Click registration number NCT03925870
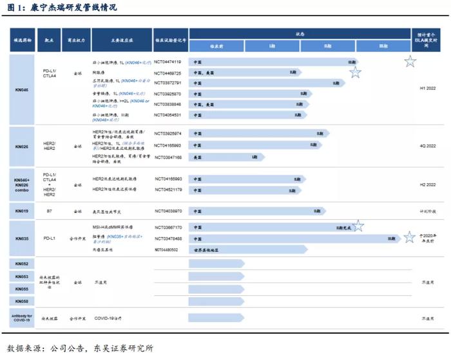The image size is (451, 353). [x=168, y=94]
